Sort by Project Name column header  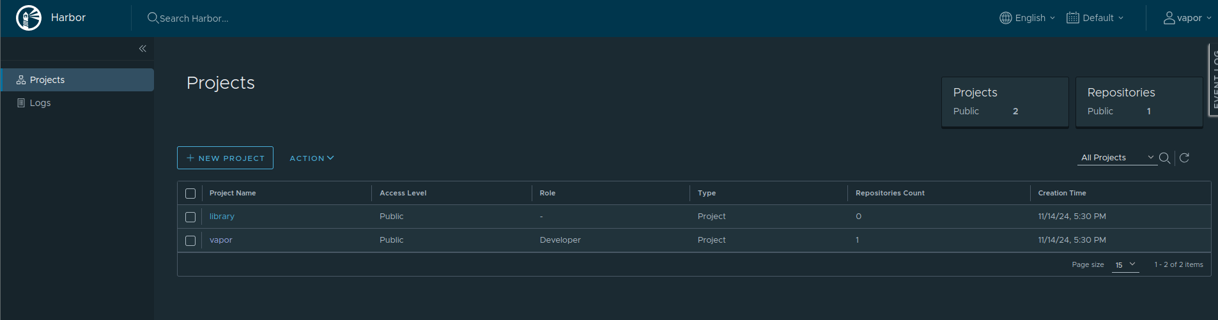[x=233, y=193]
